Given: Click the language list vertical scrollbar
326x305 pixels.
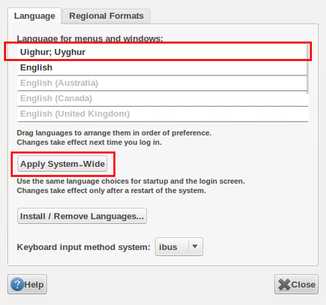Looking at the screenshot, I should tap(308, 69).
